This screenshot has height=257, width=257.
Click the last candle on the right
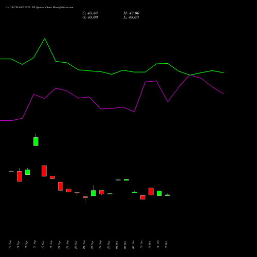(x=168, y=195)
